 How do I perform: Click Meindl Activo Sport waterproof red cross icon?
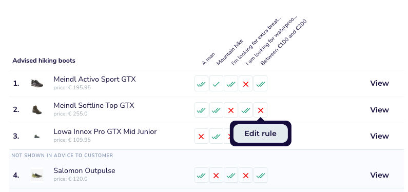(x=246, y=84)
